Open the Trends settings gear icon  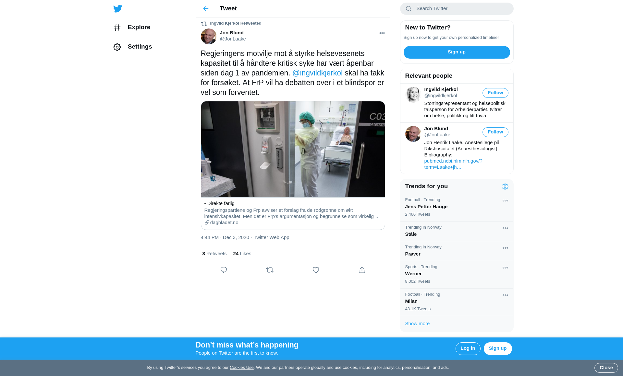tap(505, 187)
